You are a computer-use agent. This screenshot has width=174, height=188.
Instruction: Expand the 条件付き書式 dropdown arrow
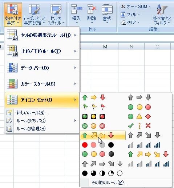point(18,23)
